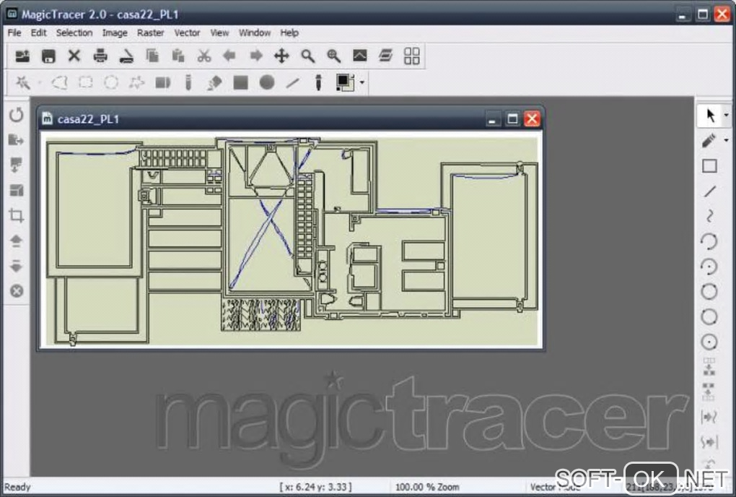Redo with the right arrow icon
This screenshot has height=497, width=736.
point(256,56)
